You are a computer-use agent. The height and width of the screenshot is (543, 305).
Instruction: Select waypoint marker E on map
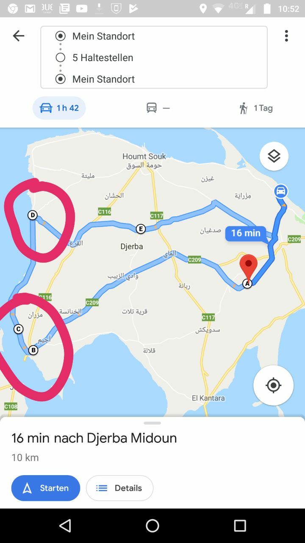click(x=141, y=229)
